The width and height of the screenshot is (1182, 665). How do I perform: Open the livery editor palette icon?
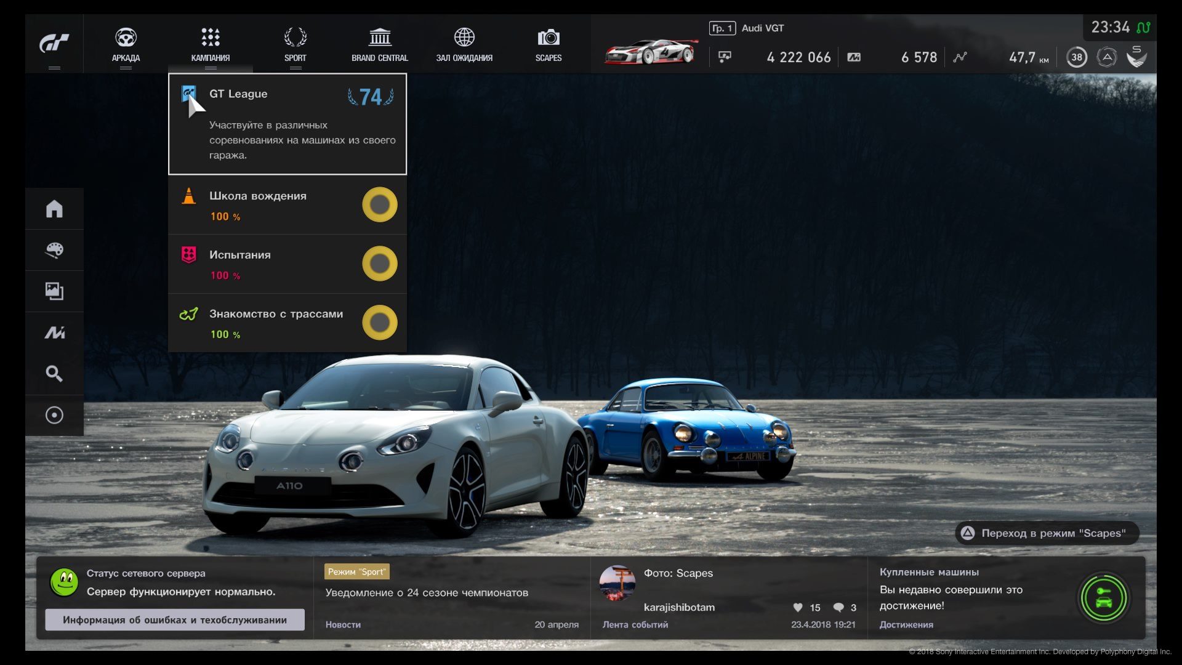54,250
